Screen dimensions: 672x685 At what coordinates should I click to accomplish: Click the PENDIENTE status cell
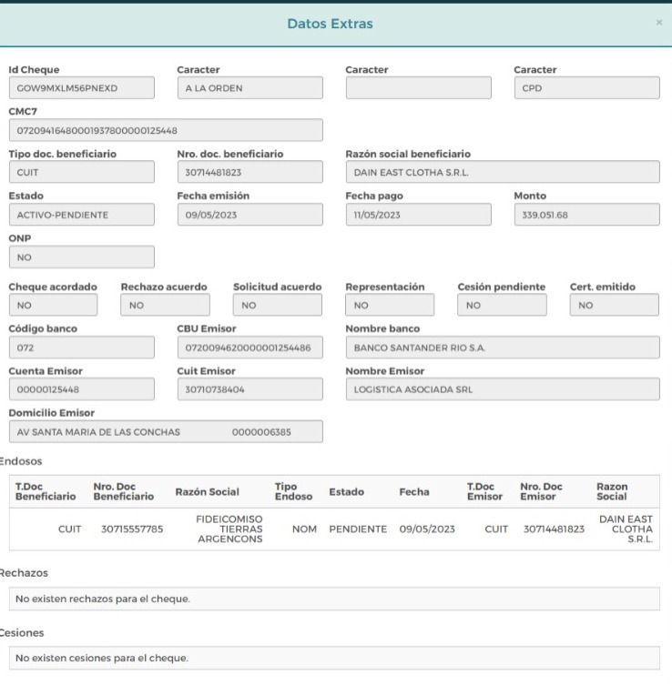(358, 529)
